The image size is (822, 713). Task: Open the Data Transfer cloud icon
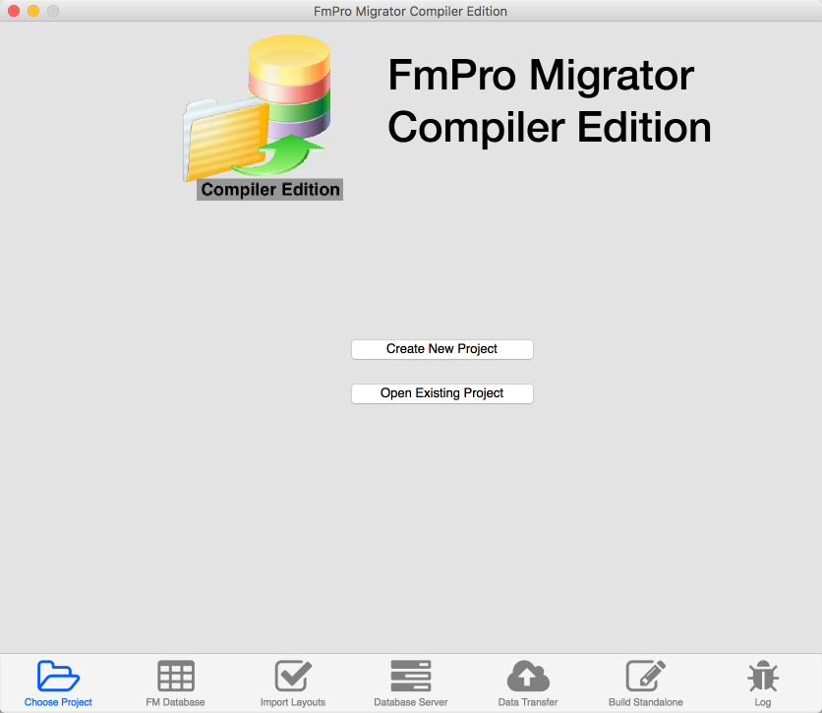[528, 677]
